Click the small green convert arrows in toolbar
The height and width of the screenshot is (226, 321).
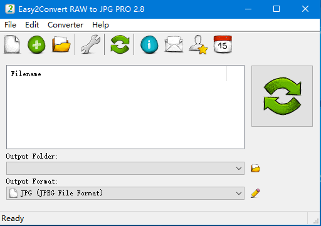120,44
